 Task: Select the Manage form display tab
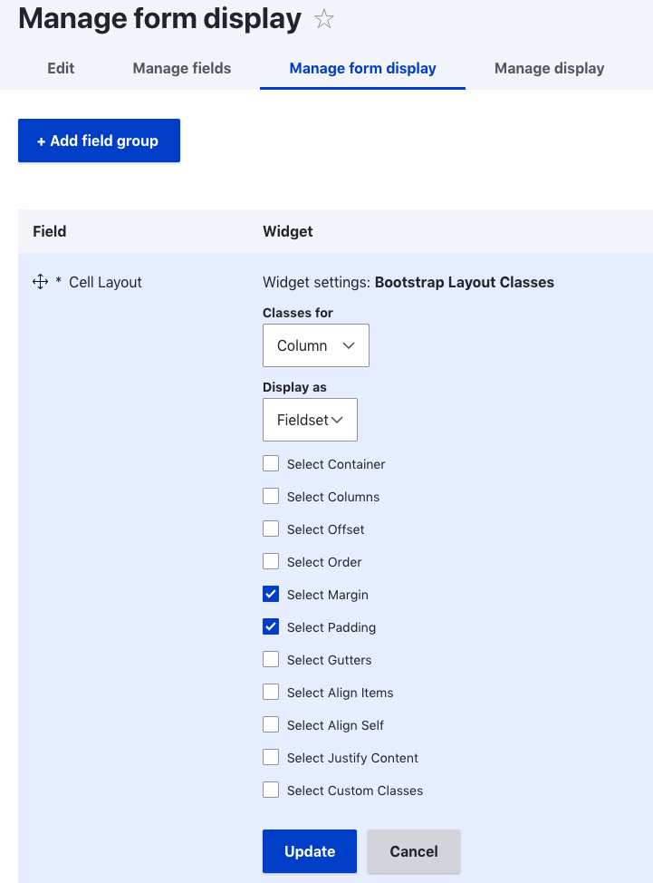click(x=362, y=68)
